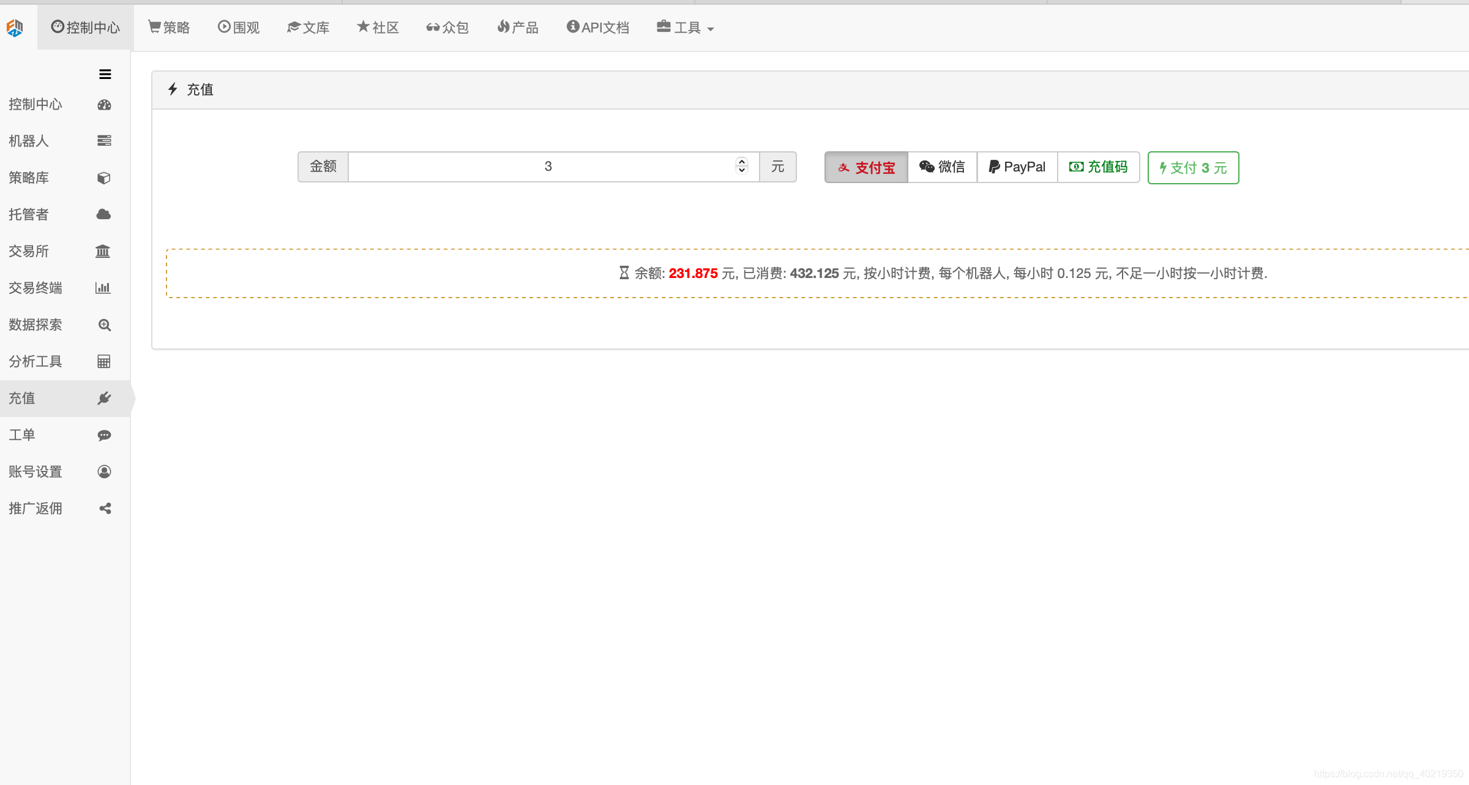Click the cube icon beside 策略库
The height and width of the screenshot is (785, 1469).
(104, 178)
